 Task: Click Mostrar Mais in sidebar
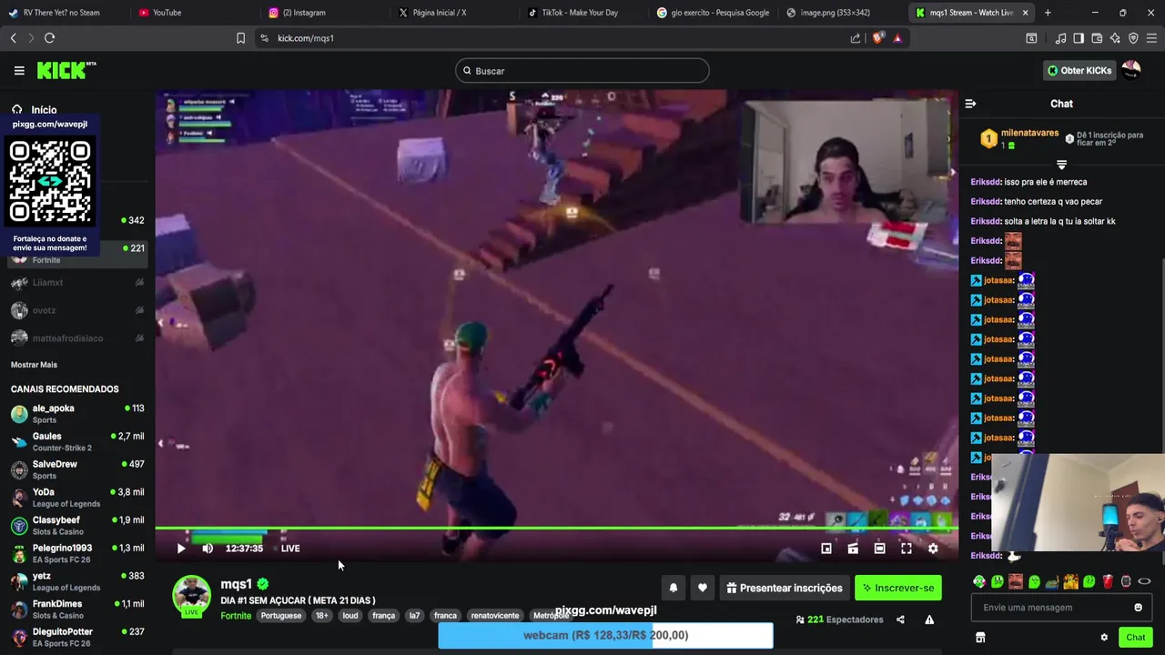[34, 365]
